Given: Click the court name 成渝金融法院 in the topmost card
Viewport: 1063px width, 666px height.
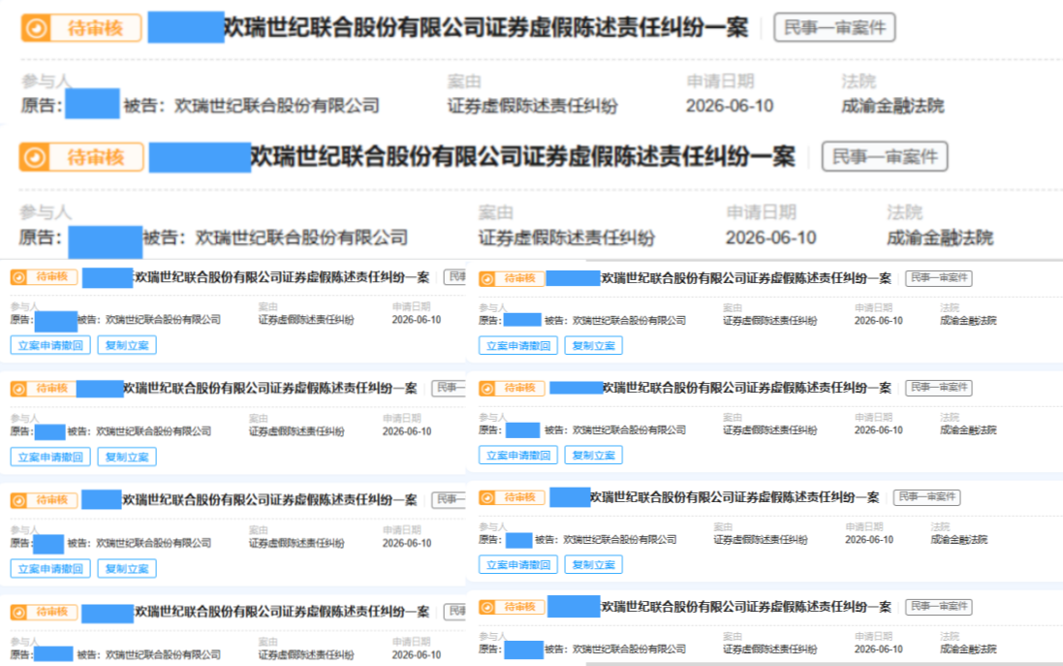Looking at the screenshot, I should [892, 106].
